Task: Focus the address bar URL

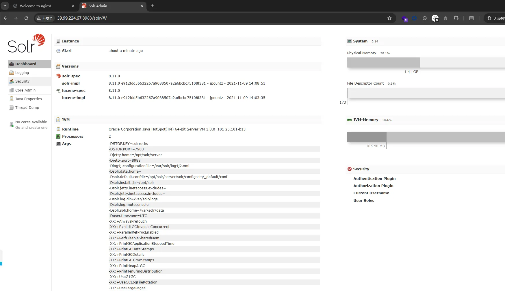Action: 82,18
